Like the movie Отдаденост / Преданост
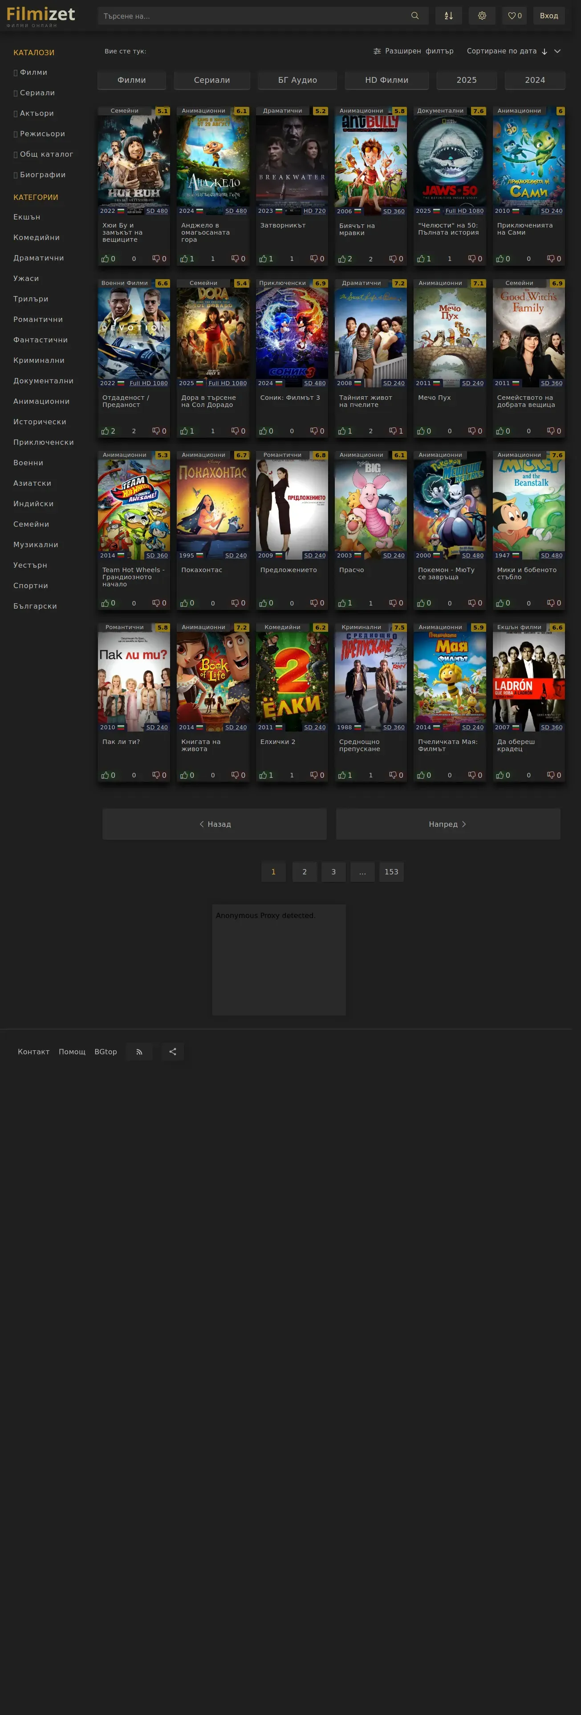 point(105,431)
